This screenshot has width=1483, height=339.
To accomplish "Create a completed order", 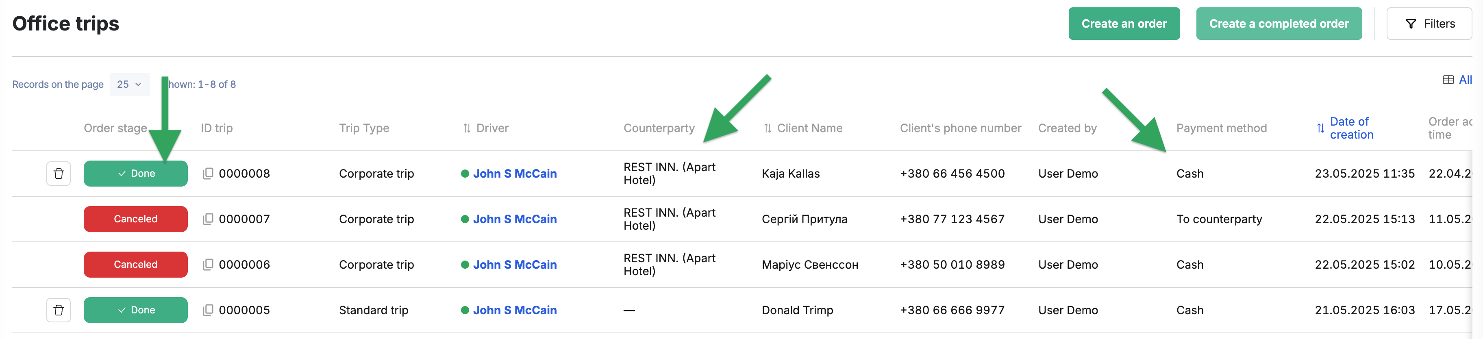I will [1279, 24].
